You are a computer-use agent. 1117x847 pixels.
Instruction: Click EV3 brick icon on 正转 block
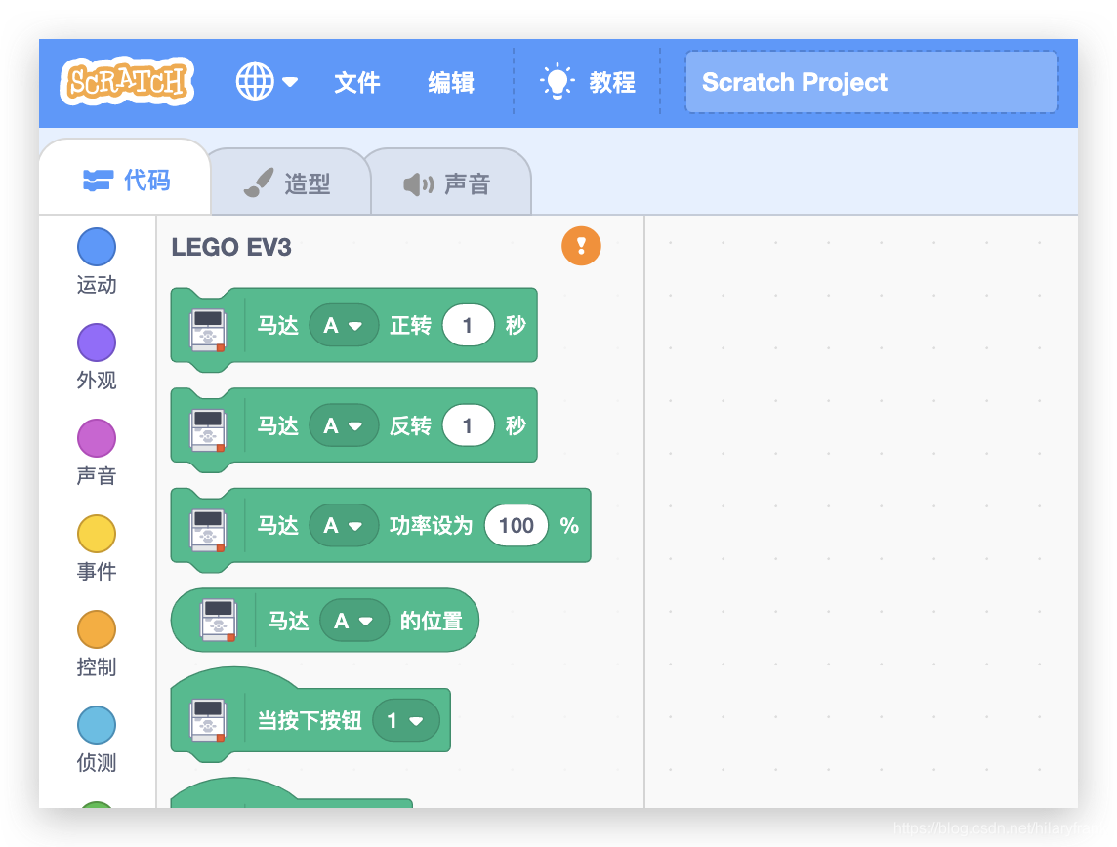pyautogui.click(x=208, y=330)
